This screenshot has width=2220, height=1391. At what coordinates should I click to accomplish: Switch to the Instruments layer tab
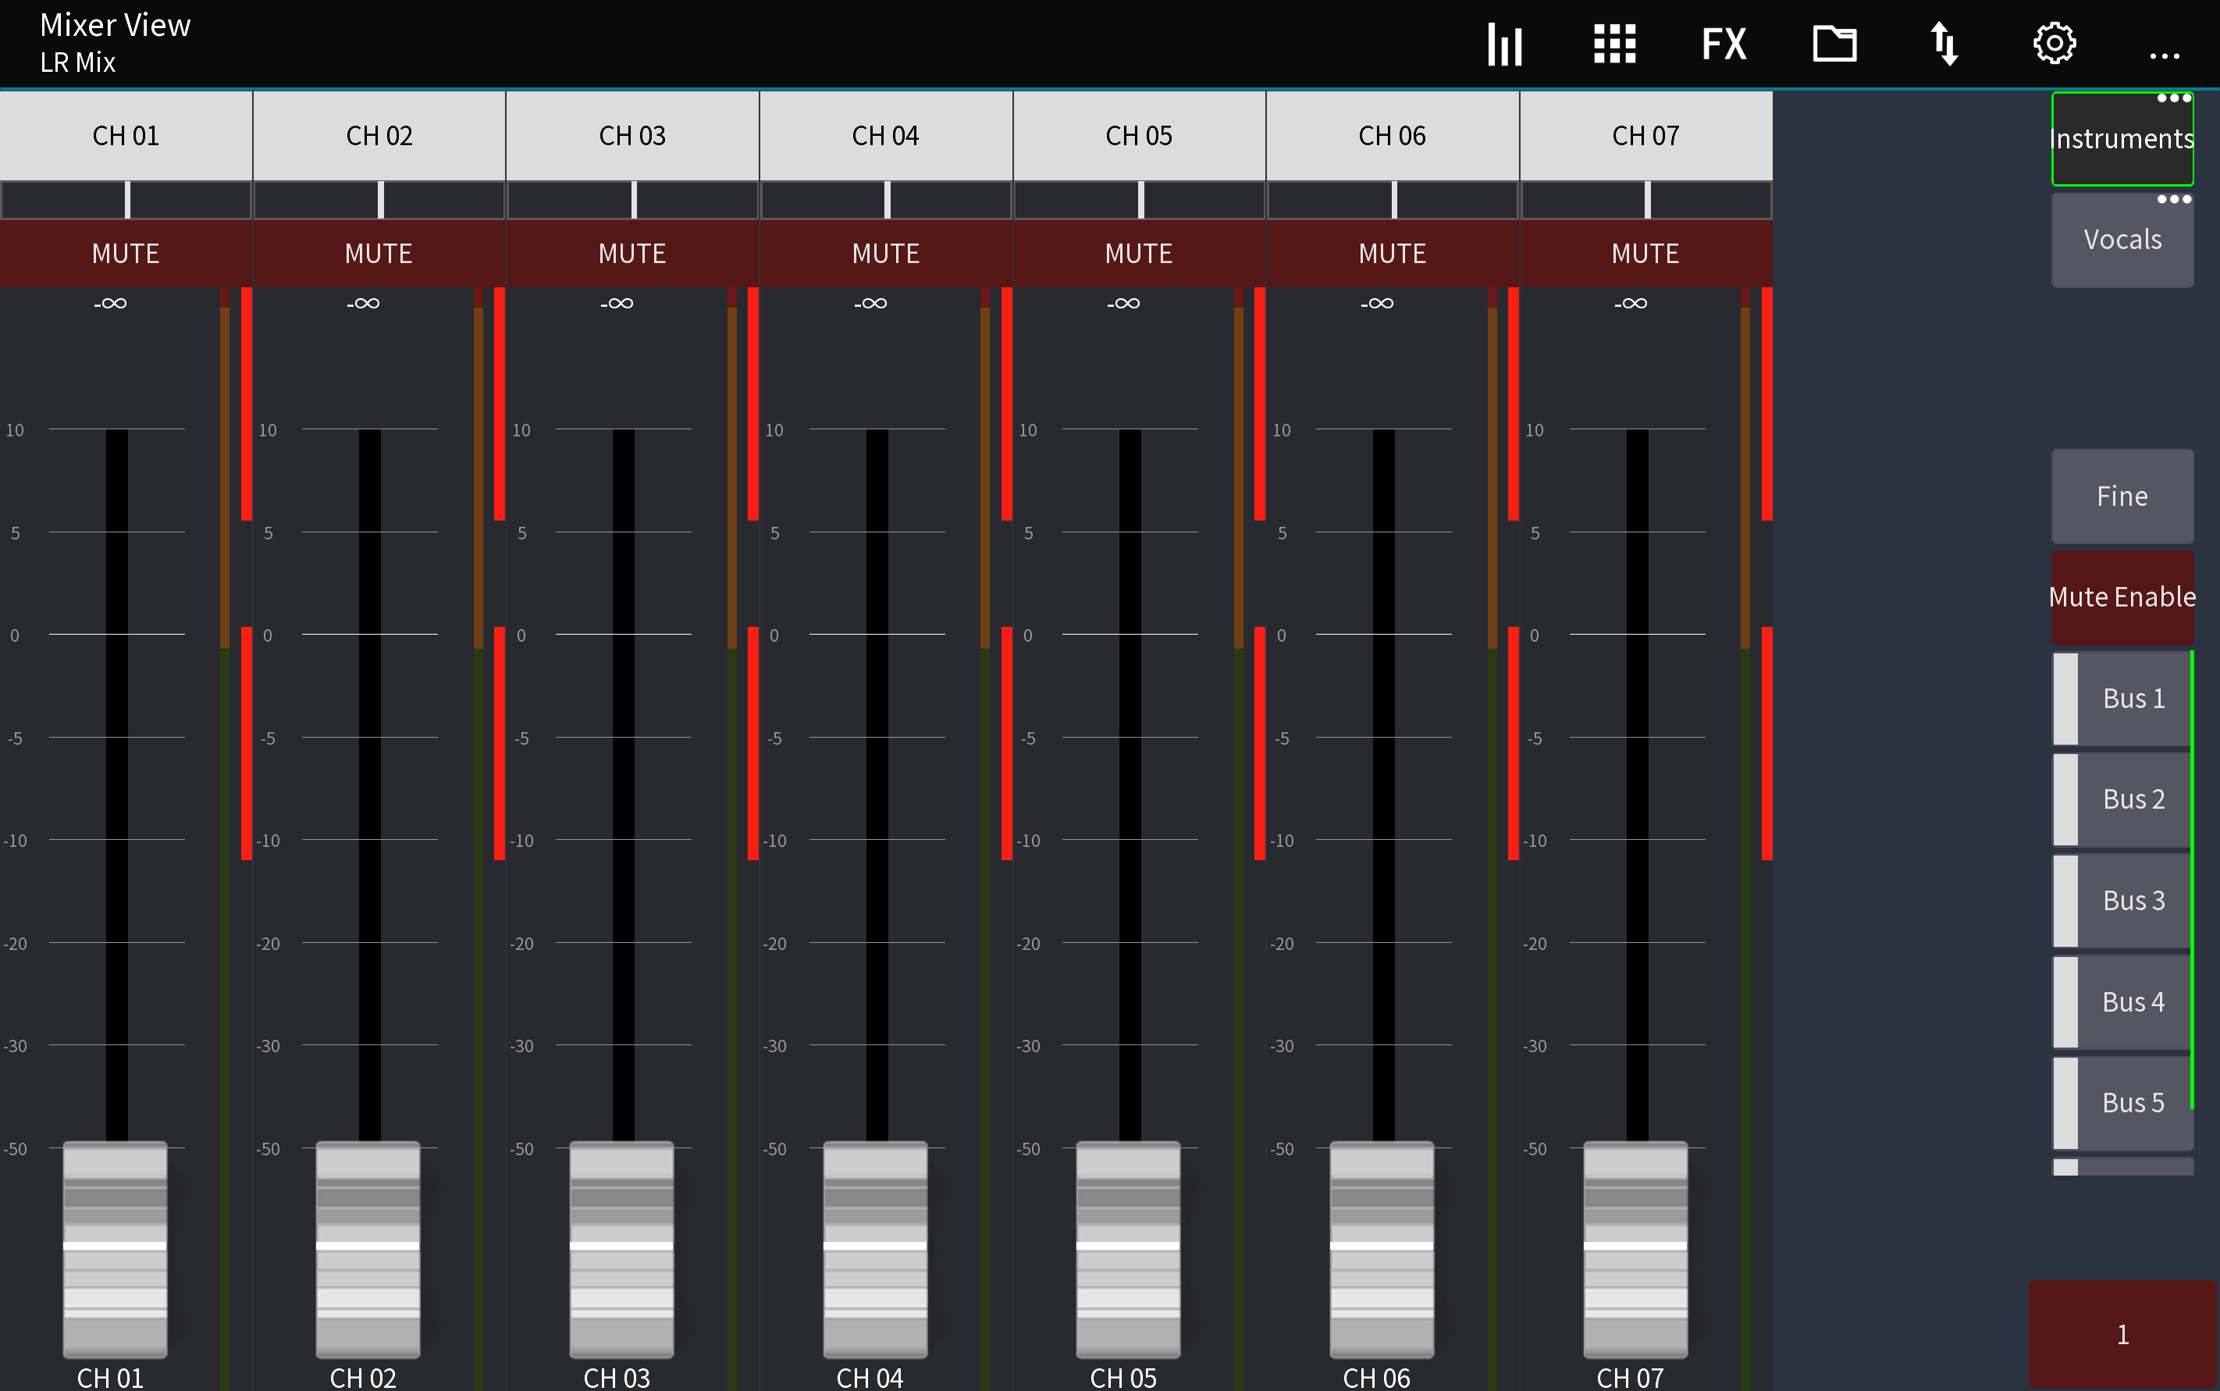(x=2122, y=138)
